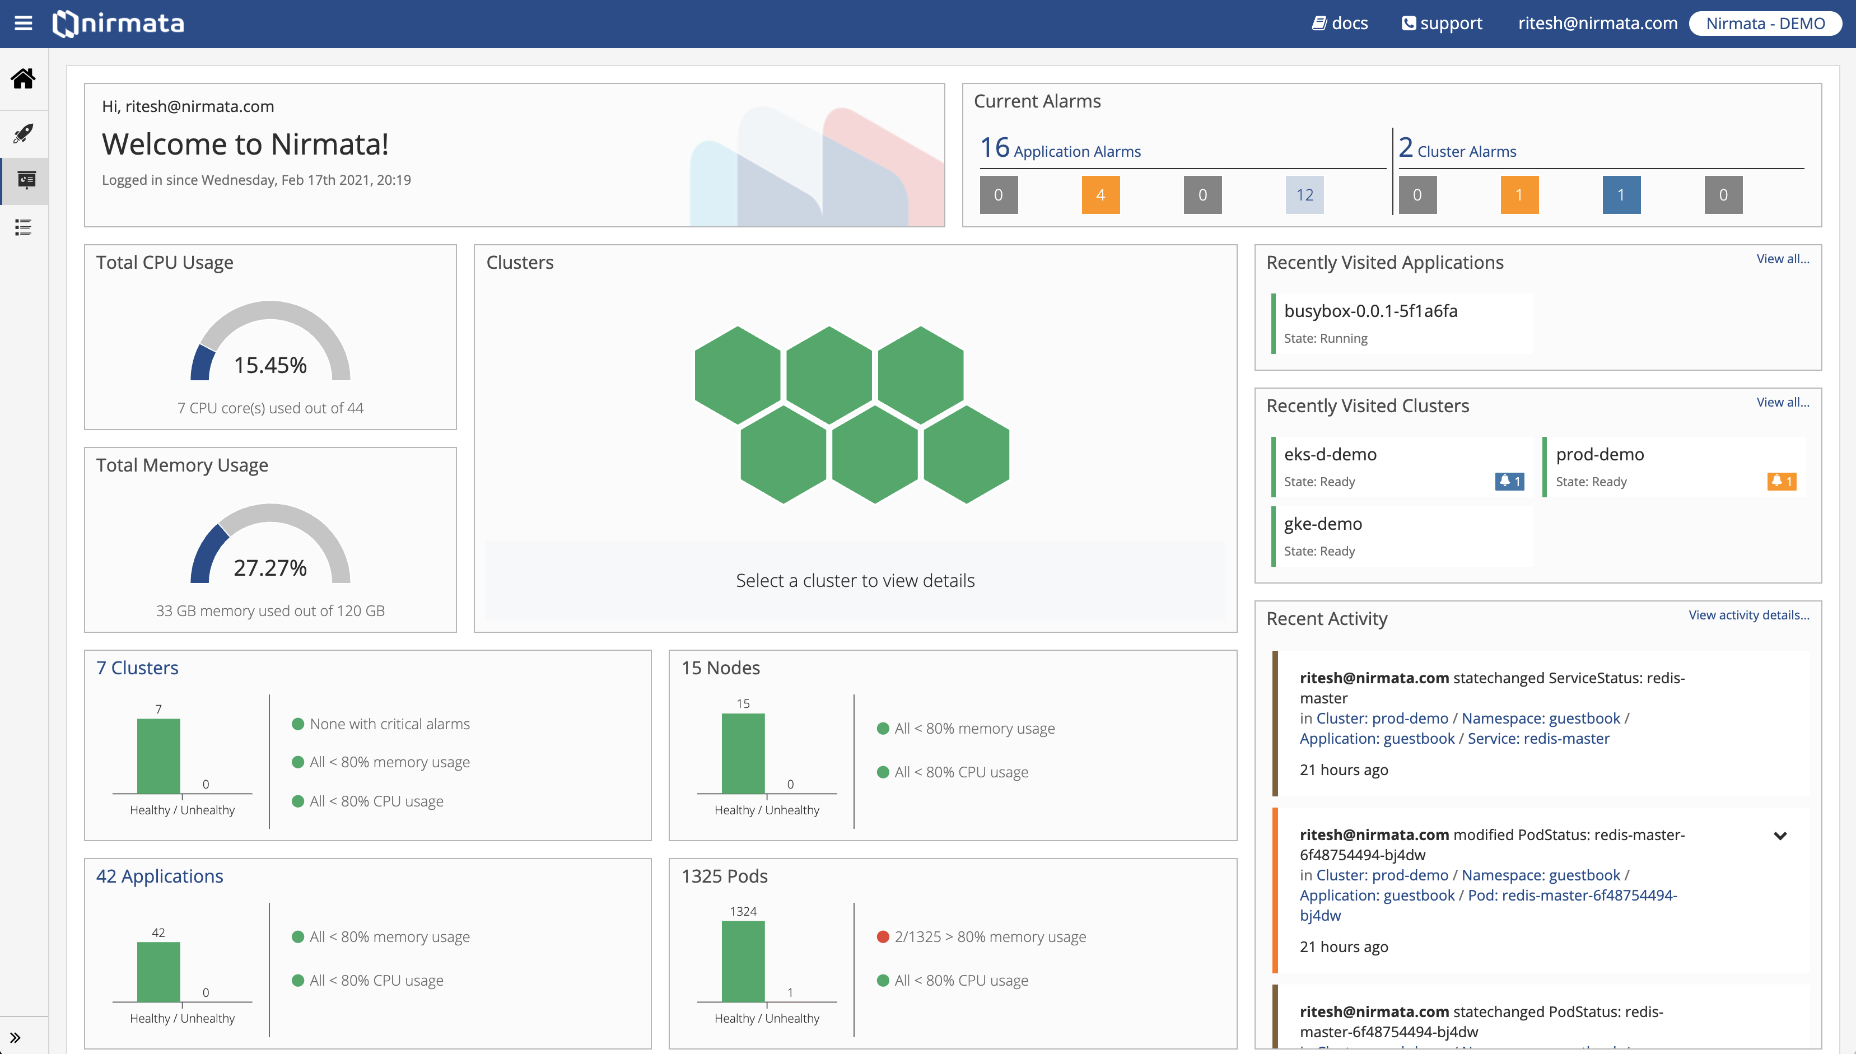Expand sidebar with double chevron
The height and width of the screenshot is (1054, 1856).
15,1037
